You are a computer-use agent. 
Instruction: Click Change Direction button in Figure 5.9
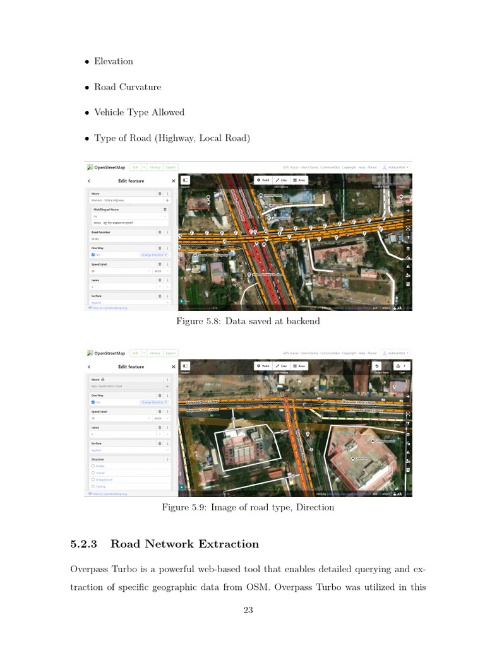(154, 402)
